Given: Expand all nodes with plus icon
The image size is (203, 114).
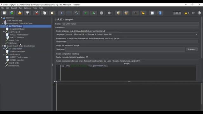Looking at the screenshot, I should pos(61,13).
